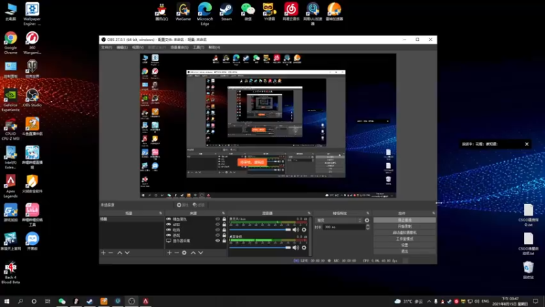Adjust the 桌面音频 volume slider
This screenshot has height=307, width=545.
coord(260,248)
